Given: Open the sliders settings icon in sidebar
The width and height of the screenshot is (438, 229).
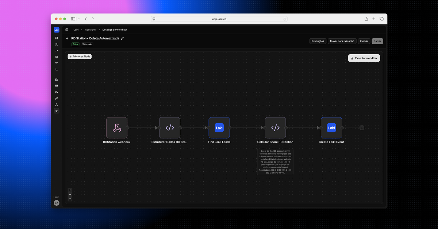Looking at the screenshot, I should tap(57, 69).
